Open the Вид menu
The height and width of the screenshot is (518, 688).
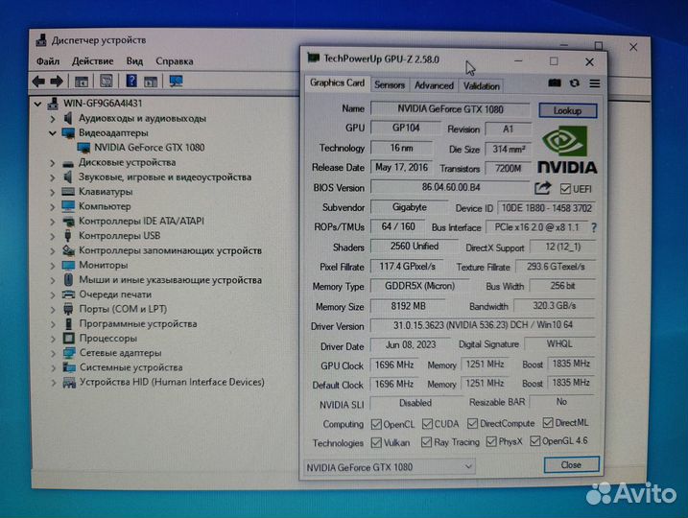[x=134, y=61]
